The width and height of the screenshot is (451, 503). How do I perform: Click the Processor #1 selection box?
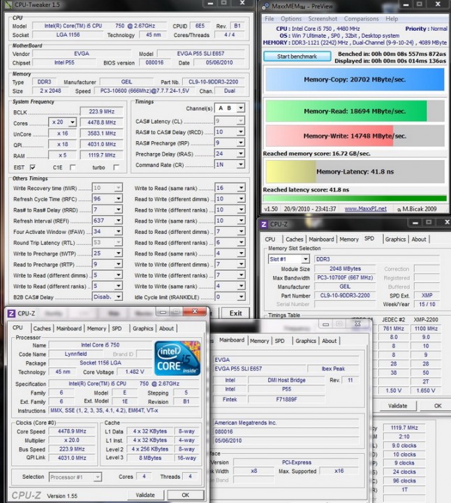(75, 477)
